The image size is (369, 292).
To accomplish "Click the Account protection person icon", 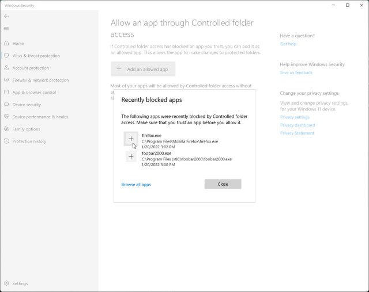I will click(6, 68).
